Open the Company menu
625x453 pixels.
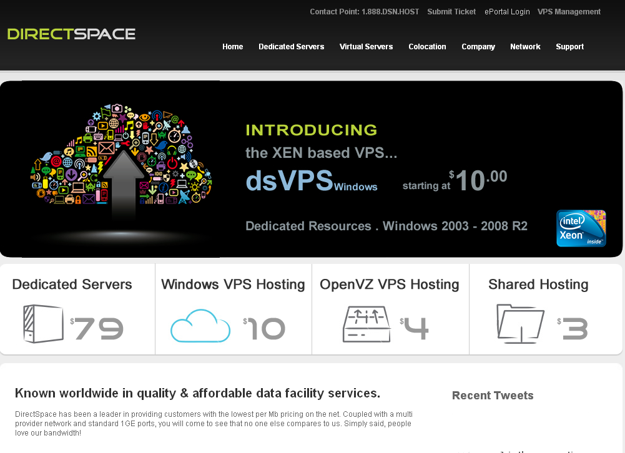pos(478,47)
